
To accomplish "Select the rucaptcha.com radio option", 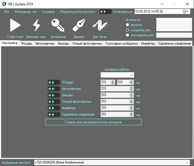I will (127, 30).
